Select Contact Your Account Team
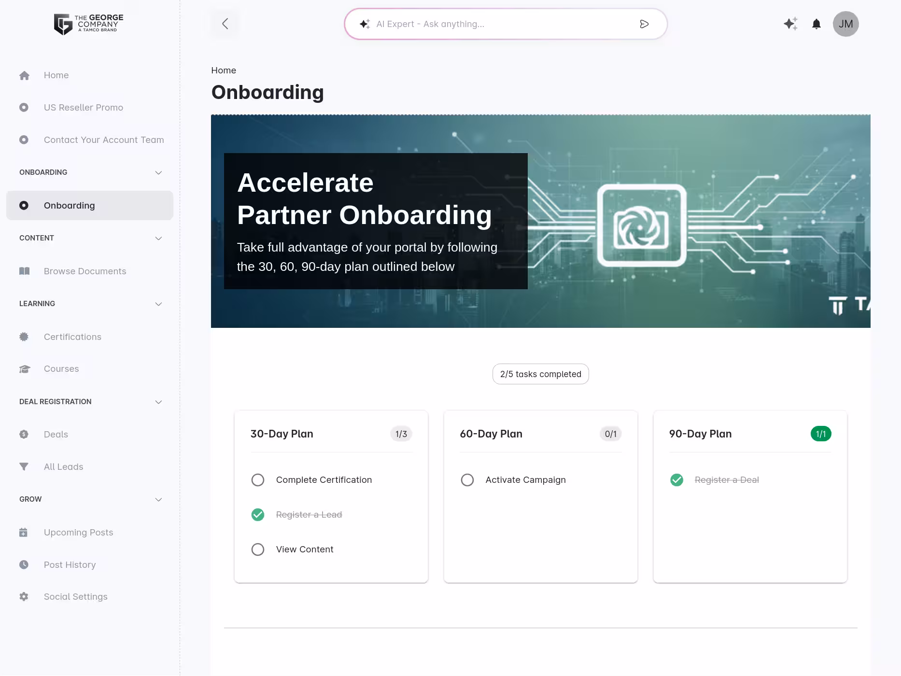The height and width of the screenshot is (676, 901). coord(103,140)
